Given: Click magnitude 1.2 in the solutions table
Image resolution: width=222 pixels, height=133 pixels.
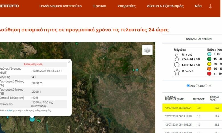Looking at the screenshot, I should (199, 116).
